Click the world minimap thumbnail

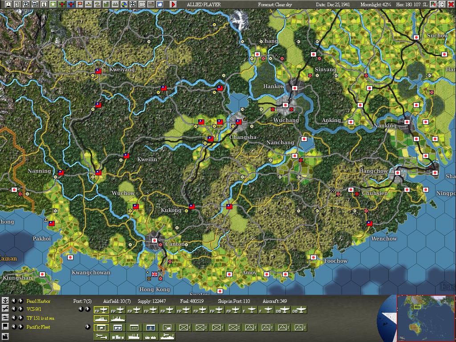(426, 318)
